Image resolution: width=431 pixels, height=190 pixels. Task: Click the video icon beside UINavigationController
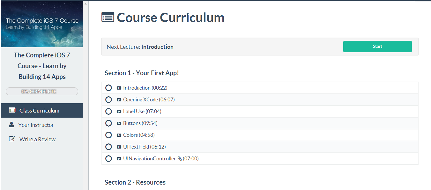(119, 159)
